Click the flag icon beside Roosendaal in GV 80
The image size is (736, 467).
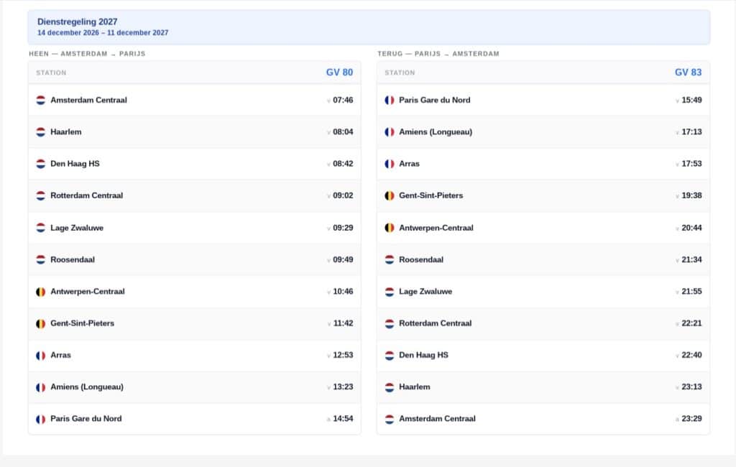click(x=41, y=259)
